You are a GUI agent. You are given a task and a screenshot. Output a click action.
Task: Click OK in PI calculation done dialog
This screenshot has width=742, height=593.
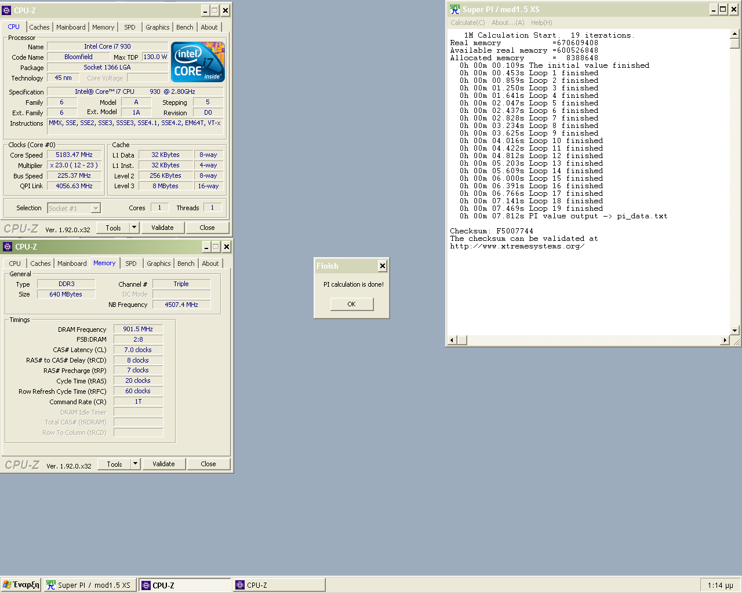pyautogui.click(x=352, y=304)
